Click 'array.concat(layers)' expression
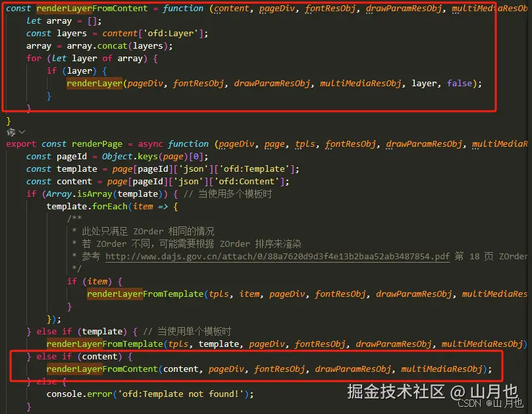The height and width of the screenshot is (414, 532). point(117,46)
